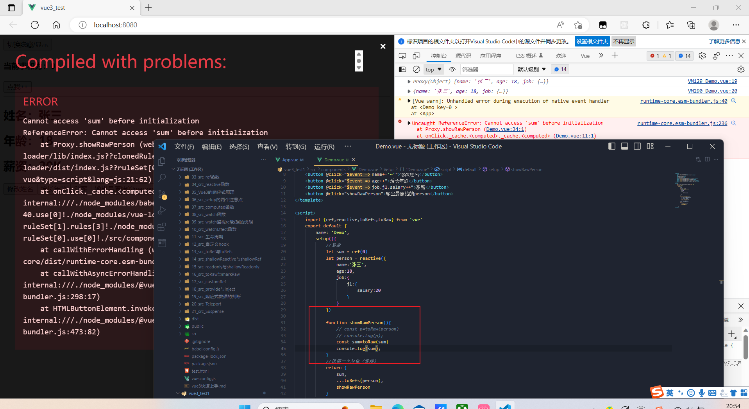Open the 默认级别 log level dropdown
Viewport: 749px width, 409px height.
point(532,69)
